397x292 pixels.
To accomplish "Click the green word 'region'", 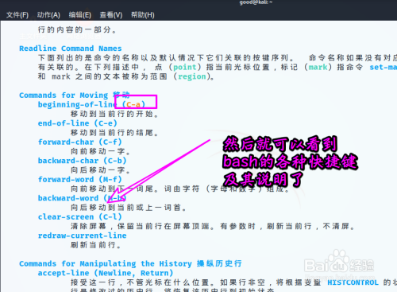I will (192, 76).
